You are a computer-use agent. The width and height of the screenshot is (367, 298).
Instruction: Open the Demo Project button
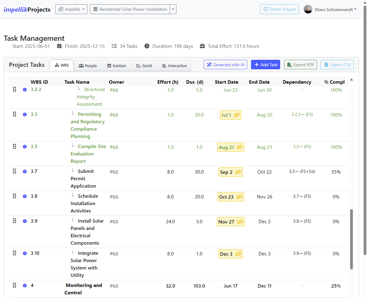coord(280,9)
